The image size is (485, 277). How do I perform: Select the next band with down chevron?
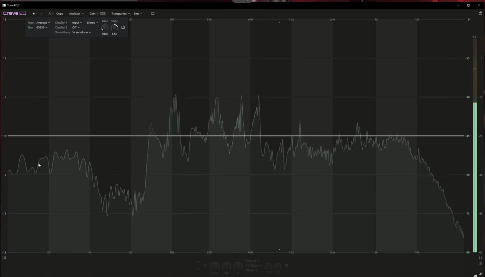(199, 268)
